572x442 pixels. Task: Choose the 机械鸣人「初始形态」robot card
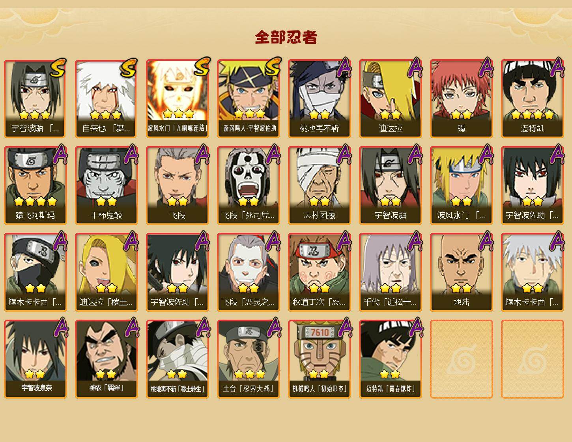click(319, 359)
